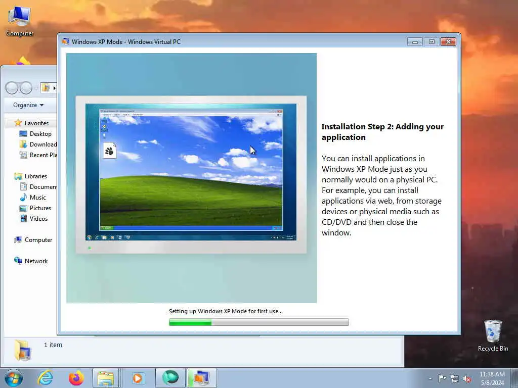The width and height of the screenshot is (518, 388).
Task: Switch to Windows Virtual PC taskbar button
Action: tap(201, 378)
